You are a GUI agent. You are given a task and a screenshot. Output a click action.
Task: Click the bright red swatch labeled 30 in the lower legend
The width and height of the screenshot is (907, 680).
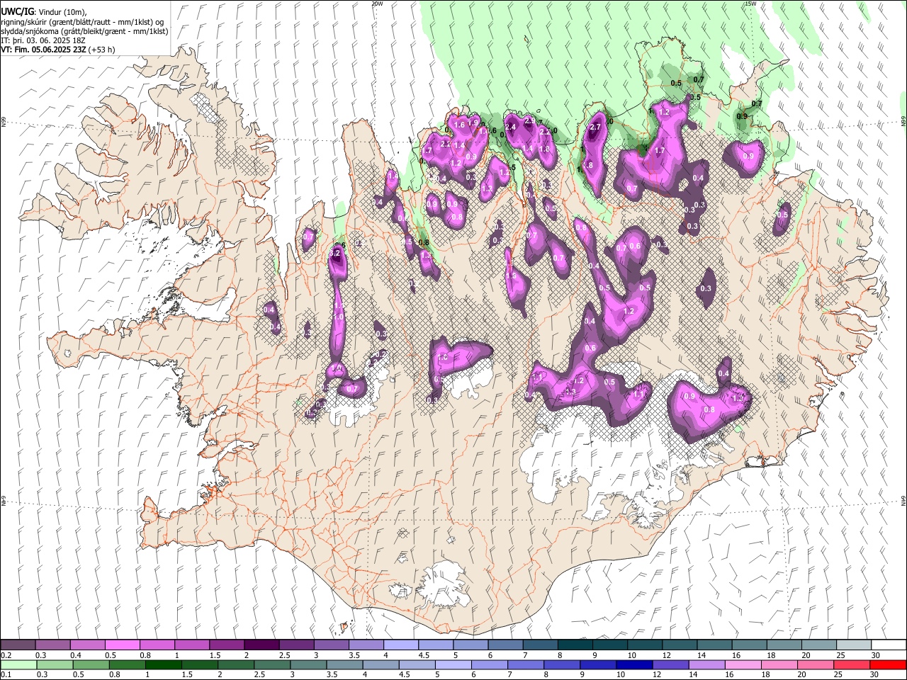point(888,664)
